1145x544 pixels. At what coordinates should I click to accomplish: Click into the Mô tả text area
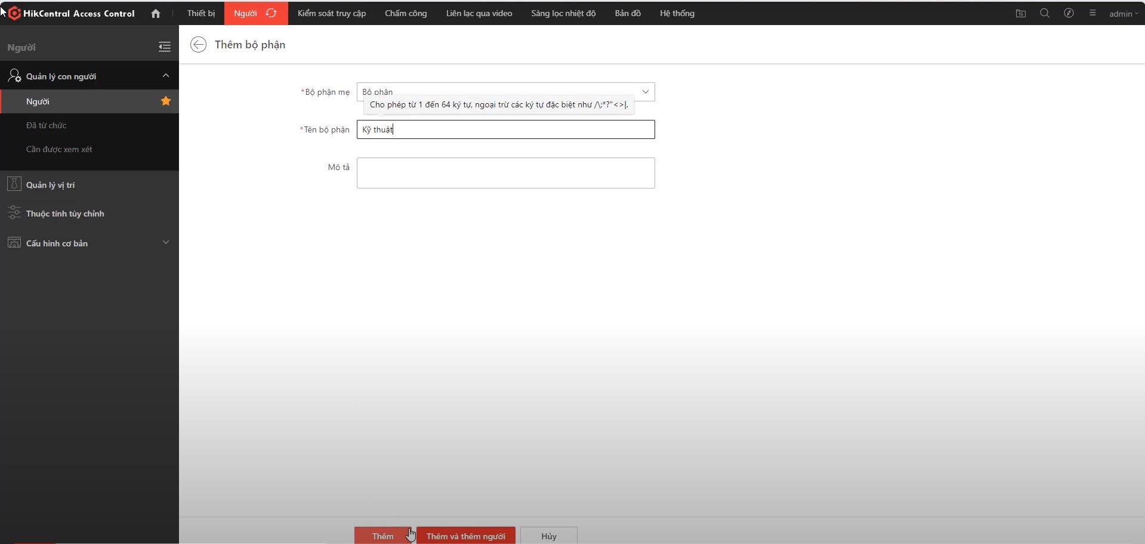tap(505, 173)
